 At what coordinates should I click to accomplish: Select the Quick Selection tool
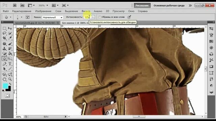(10, 33)
